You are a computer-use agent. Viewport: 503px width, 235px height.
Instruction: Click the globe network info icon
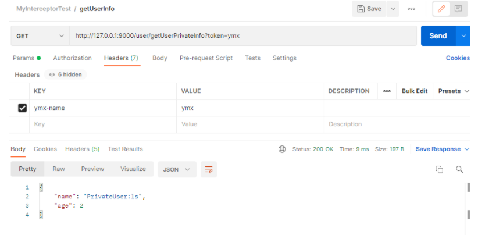click(282, 149)
